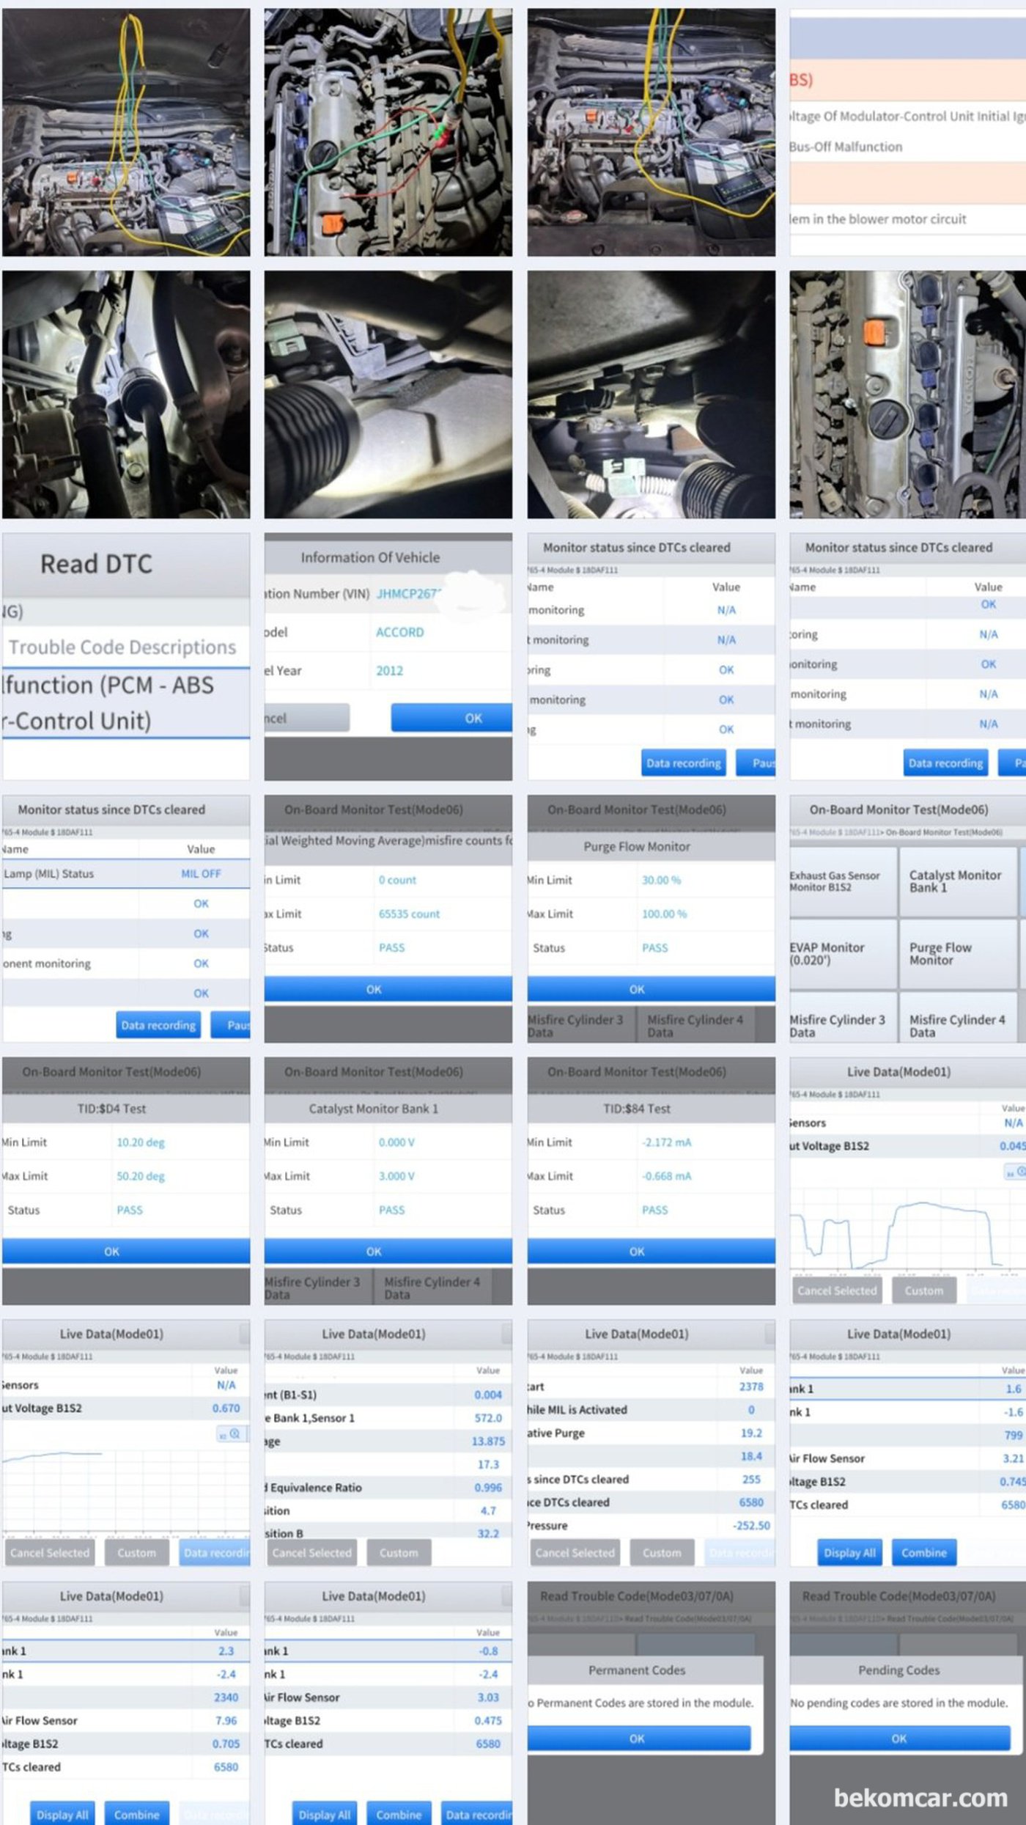
Task: Open Catalyst Monitor Bank 1 tile beside Exhaust Gas Sensor
Action: pyautogui.click(x=956, y=881)
